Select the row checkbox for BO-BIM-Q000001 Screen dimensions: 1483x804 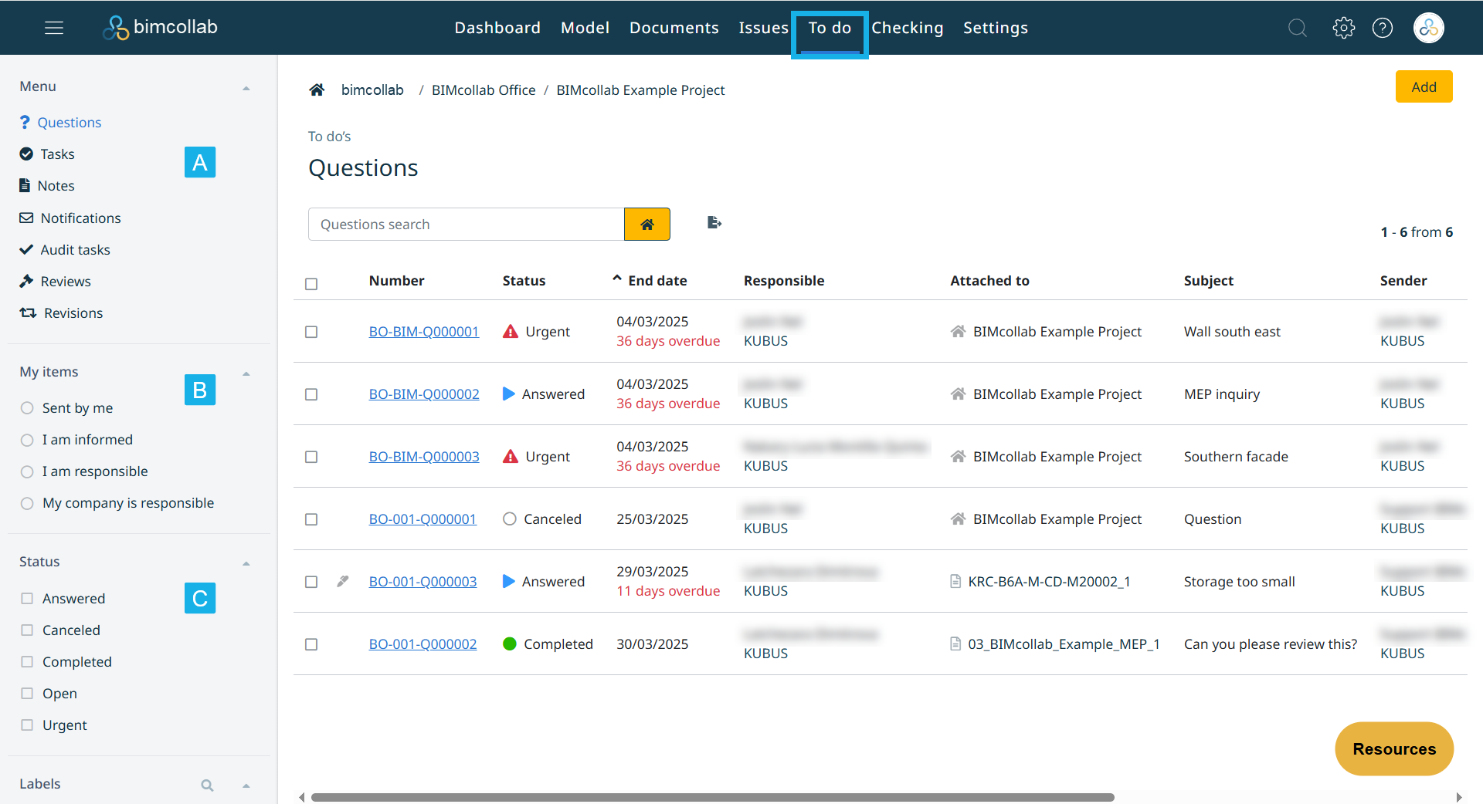point(311,332)
